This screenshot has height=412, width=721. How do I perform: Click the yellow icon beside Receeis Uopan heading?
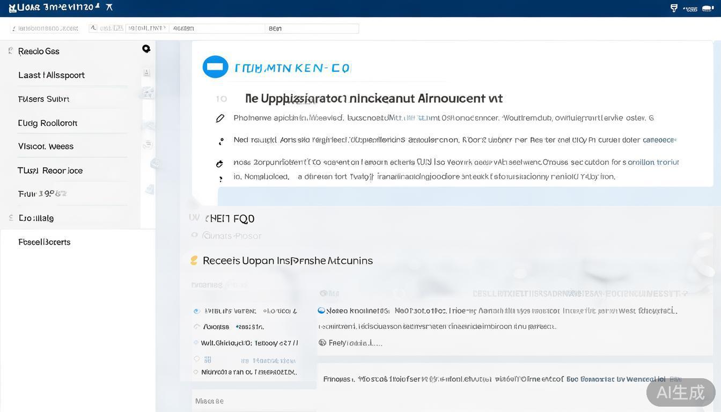[194, 261]
